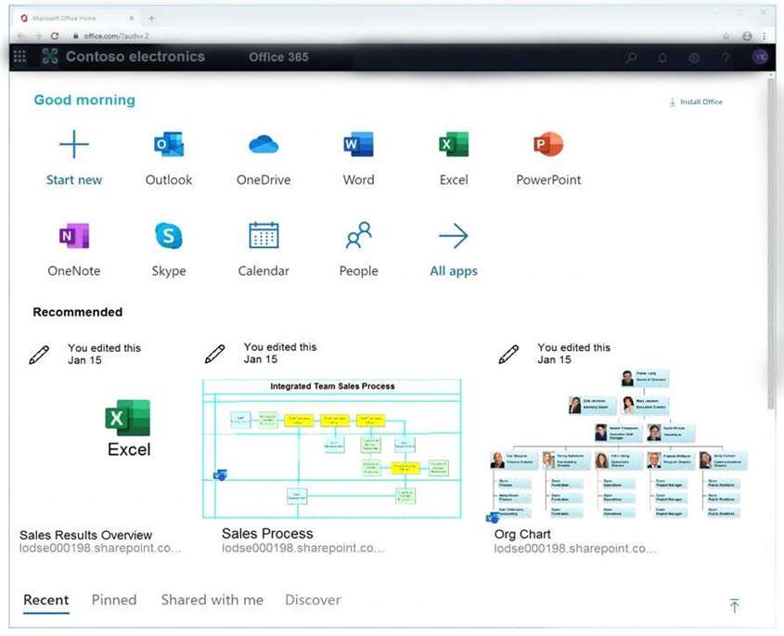Click the back-to-top arrow icon
The width and height of the screenshot is (784, 636).
735,605
